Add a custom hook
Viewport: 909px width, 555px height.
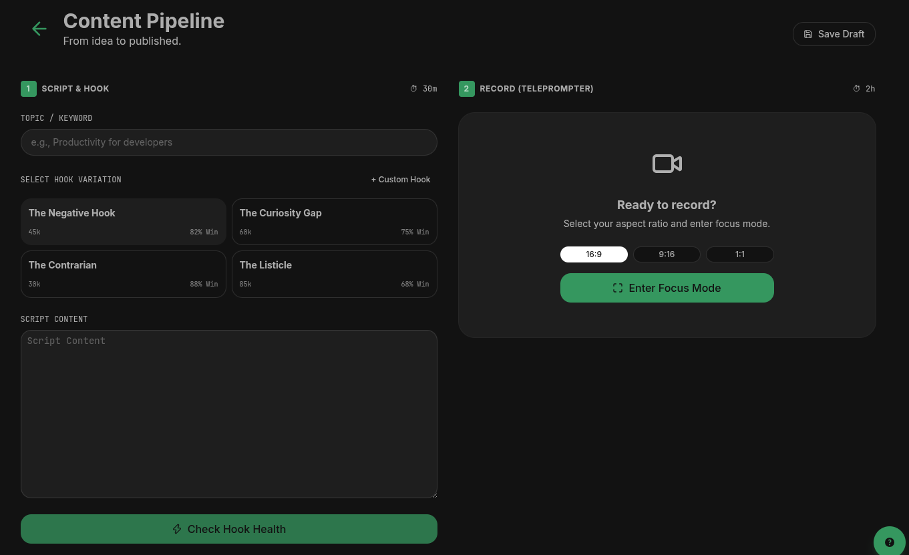point(401,180)
